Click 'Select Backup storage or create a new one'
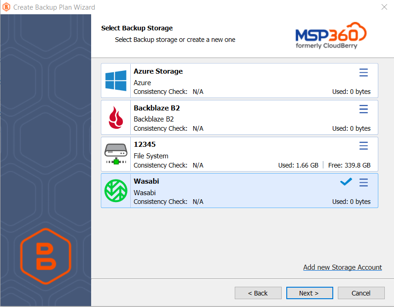This screenshot has width=394, height=307. tap(175, 40)
